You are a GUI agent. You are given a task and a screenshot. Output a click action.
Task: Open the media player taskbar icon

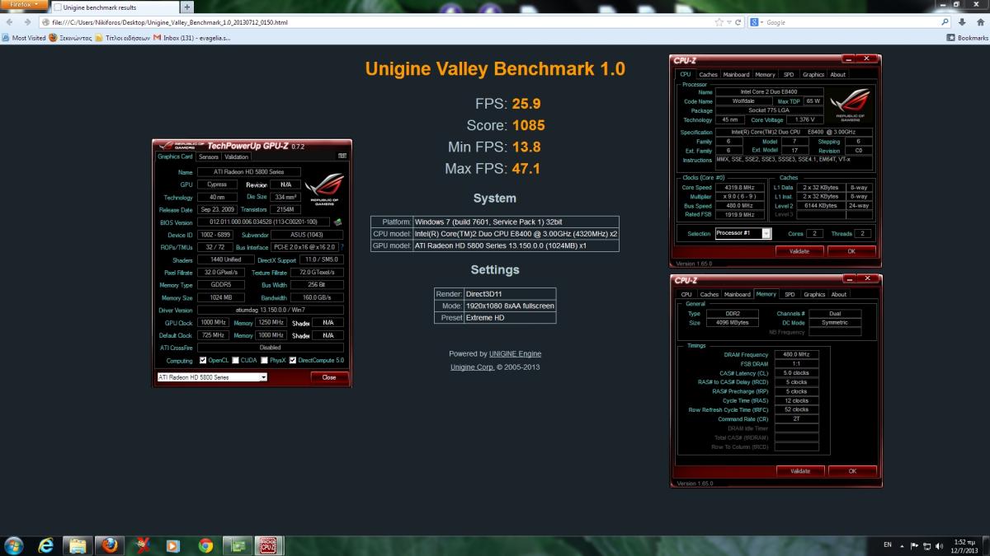click(x=173, y=545)
